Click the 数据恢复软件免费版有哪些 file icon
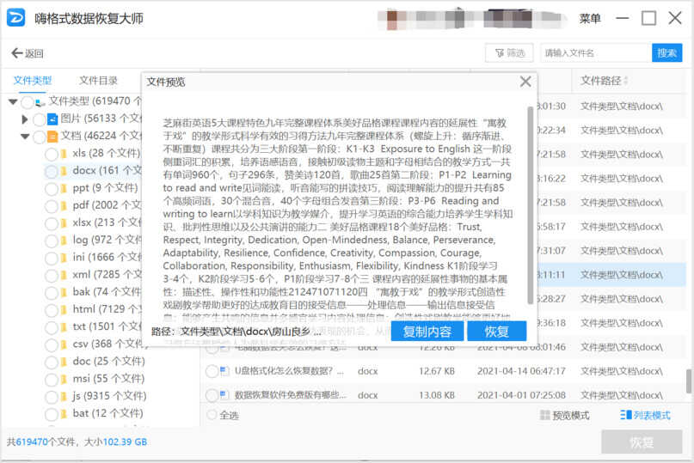Image resolution: width=694 pixels, height=463 pixels. tap(224, 394)
